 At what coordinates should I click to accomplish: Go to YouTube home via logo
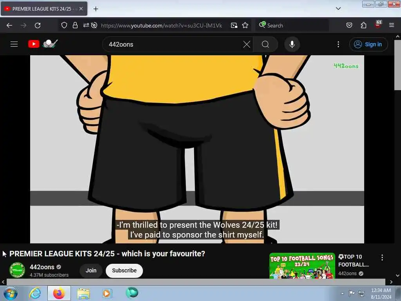43,44
